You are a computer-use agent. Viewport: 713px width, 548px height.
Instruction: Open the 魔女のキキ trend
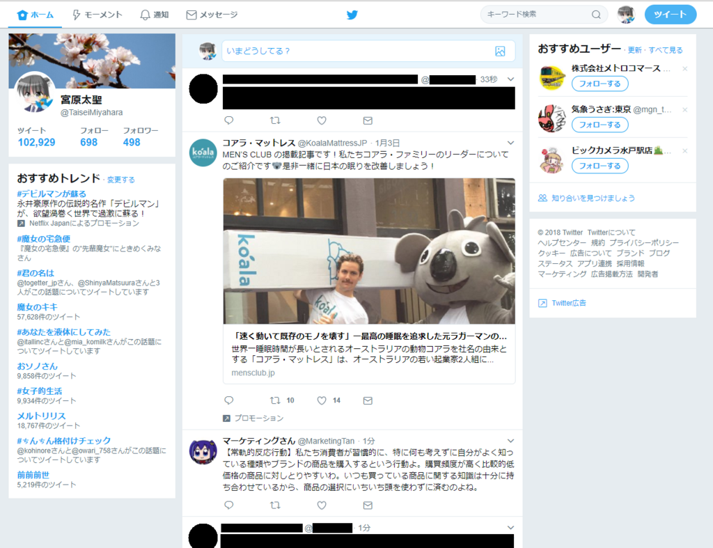pyautogui.click(x=38, y=307)
